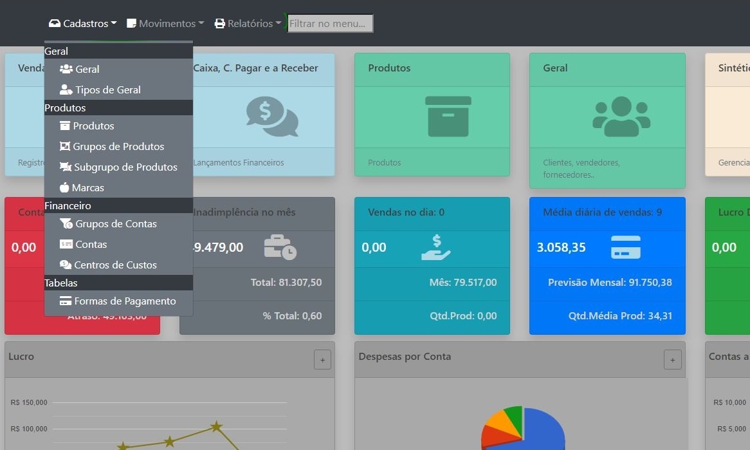Click the briefcase clock icon in Inadimplência card
The image size is (750, 450).
pos(280,247)
